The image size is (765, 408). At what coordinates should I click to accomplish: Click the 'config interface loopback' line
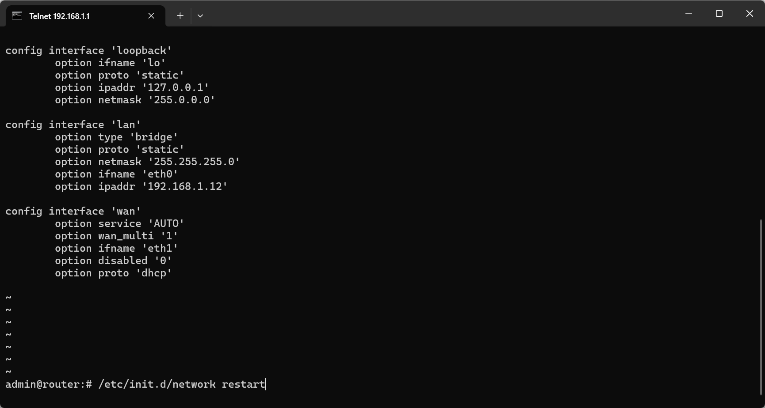[x=88, y=51]
